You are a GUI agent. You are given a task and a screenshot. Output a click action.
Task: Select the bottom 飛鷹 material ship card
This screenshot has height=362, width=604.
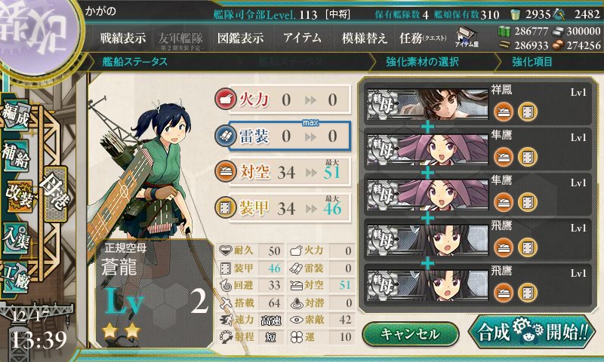coord(478,284)
